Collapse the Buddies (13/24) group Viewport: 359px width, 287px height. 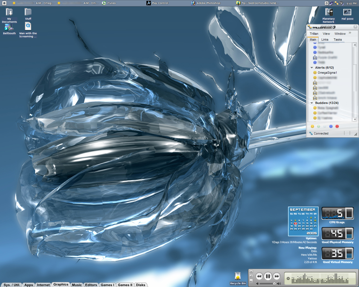pos(312,103)
